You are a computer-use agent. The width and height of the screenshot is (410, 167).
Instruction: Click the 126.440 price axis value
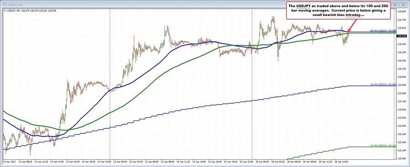401,44
